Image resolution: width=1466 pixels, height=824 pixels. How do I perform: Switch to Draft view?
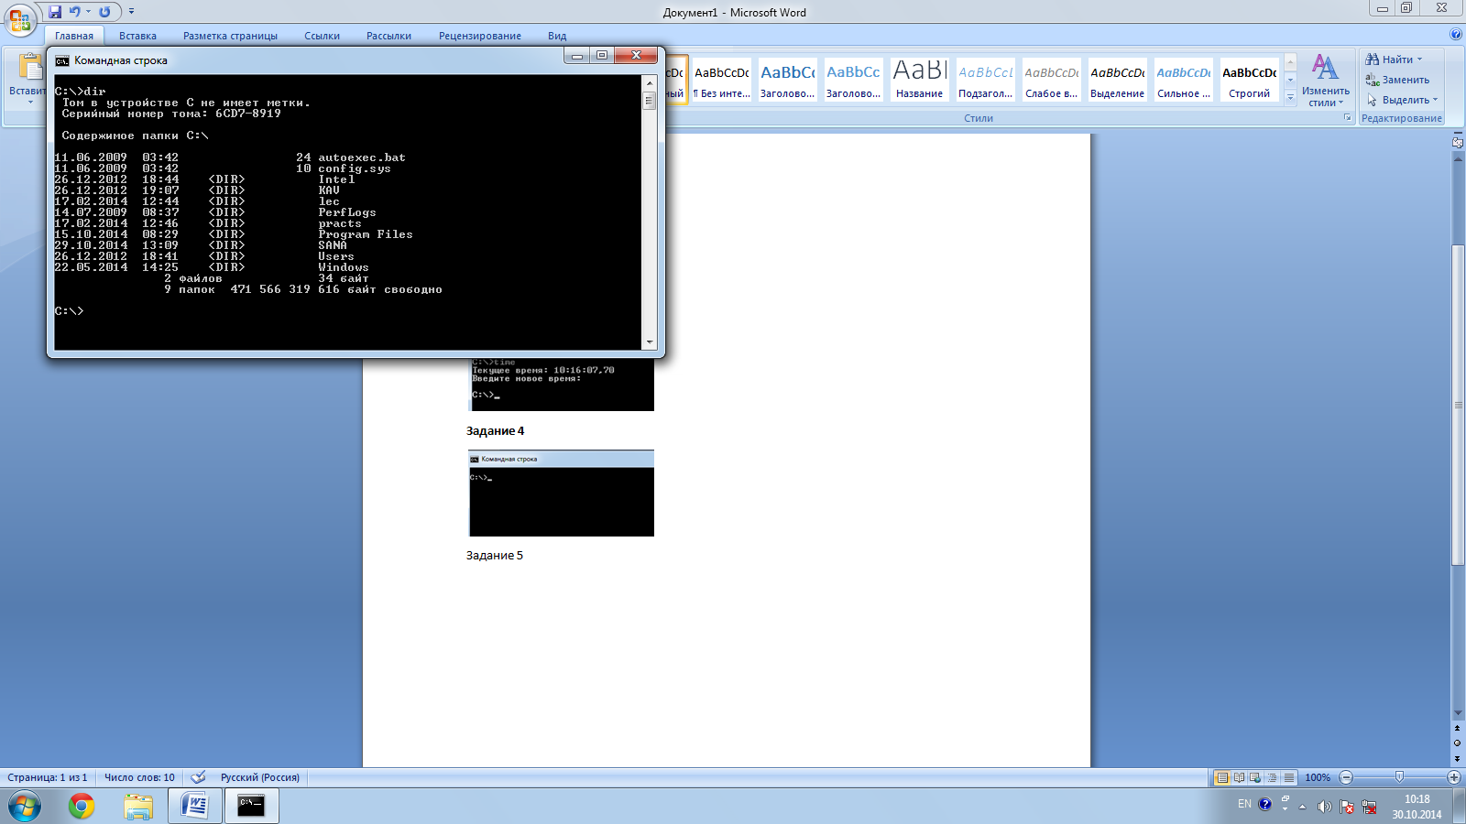(1289, 777)
